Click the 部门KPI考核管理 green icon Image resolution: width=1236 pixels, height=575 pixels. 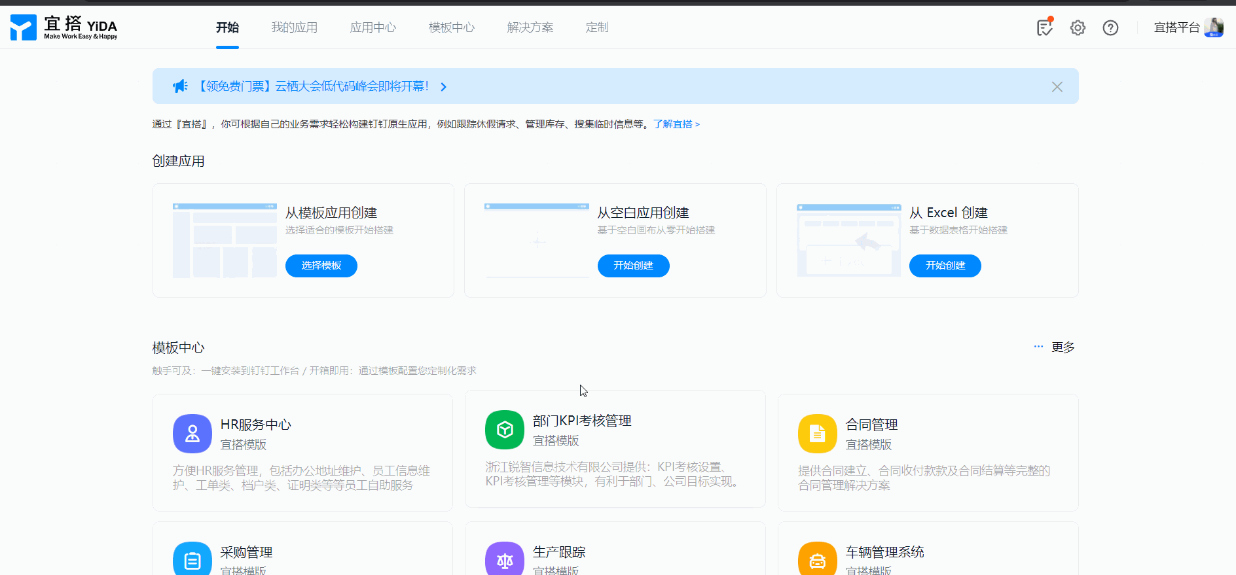[505, 430]
